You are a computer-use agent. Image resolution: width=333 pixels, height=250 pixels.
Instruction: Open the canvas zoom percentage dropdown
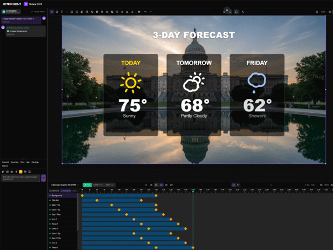click(323, 11)
